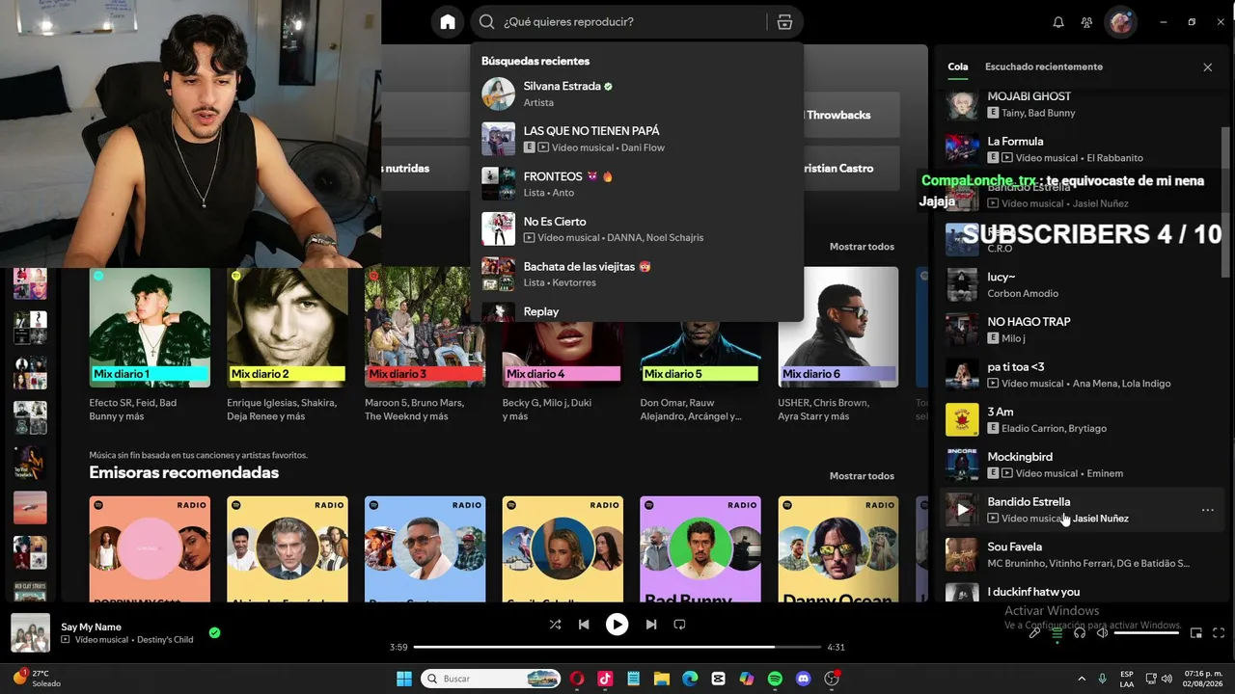Close the queue panel
This screenshot has height=694, width=1235.
[x=1207, y=67]
